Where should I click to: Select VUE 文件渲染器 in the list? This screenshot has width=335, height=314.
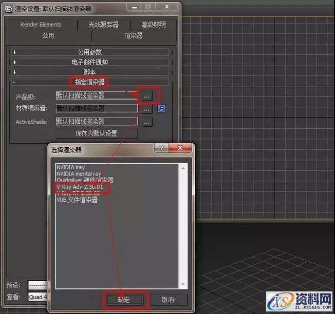(77, 200)
